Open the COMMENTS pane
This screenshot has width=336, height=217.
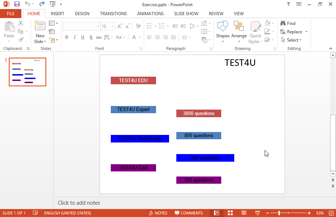pos(189,213)
